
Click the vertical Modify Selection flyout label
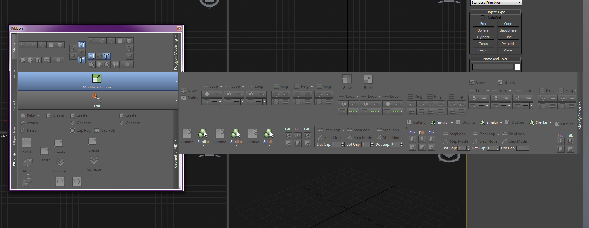580,115
